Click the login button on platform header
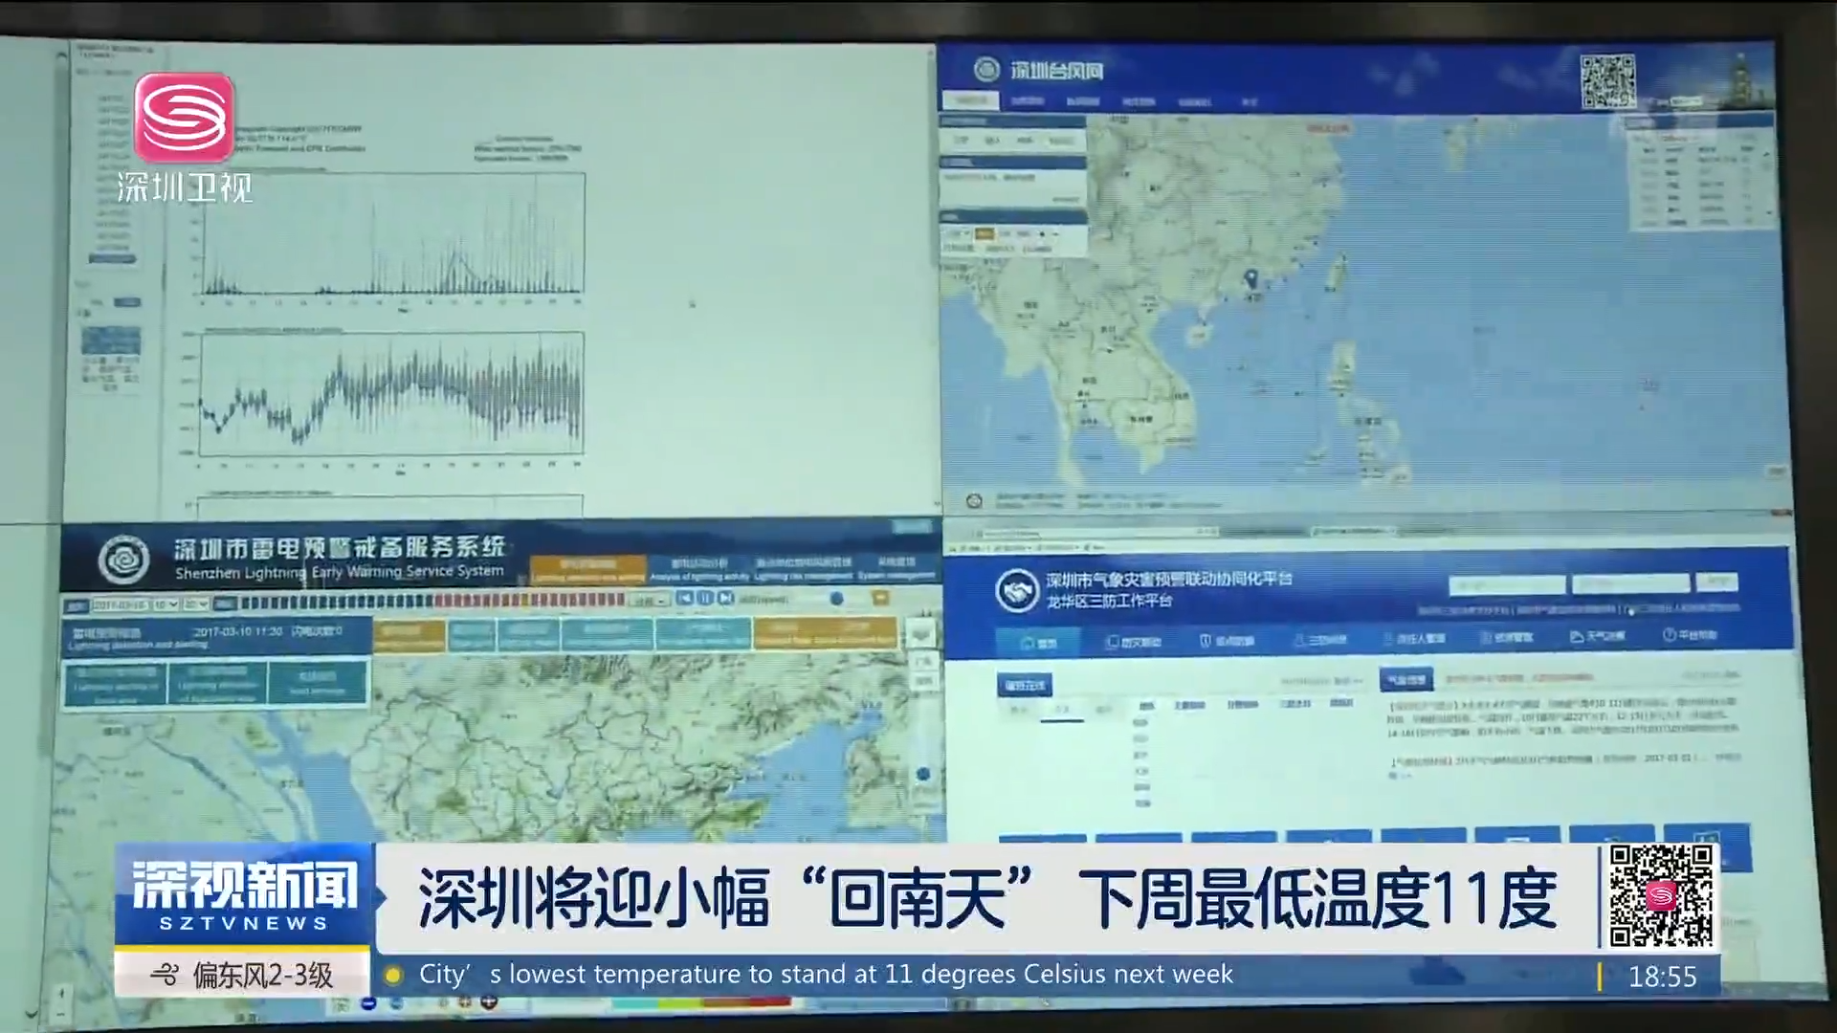This screenshot has height=1033, width=1837. [1716, 582]
